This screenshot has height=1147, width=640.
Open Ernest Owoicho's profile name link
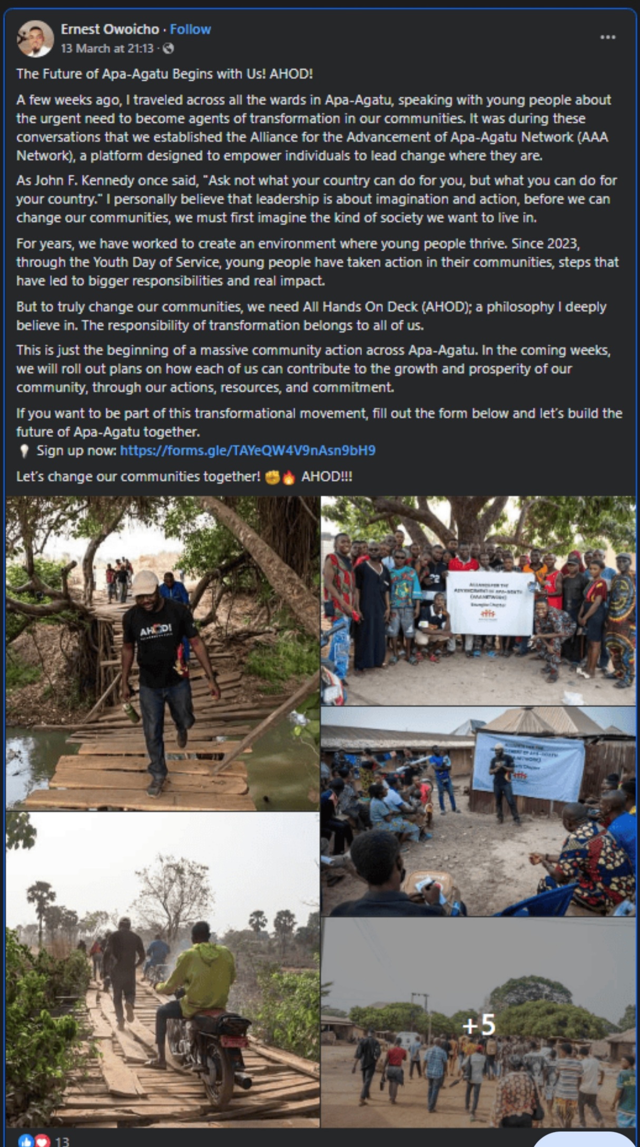coord(110,29)
